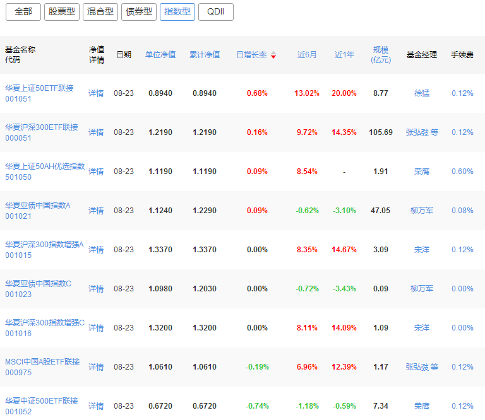485x420 pixels.
Task: Click fee 0.60% for fund 501050
Action: (462, 172)
